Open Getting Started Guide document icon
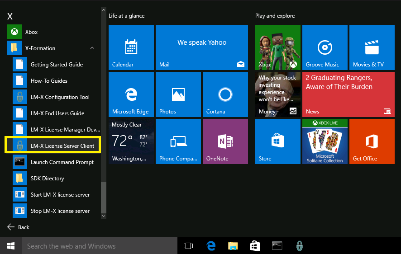The height and width of the screenshot is (254, 401). pos(20,64)
